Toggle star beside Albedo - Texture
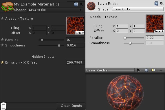 click(2, 19)
